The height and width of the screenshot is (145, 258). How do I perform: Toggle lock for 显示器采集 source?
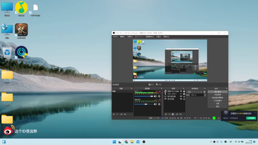click(184, 96)
